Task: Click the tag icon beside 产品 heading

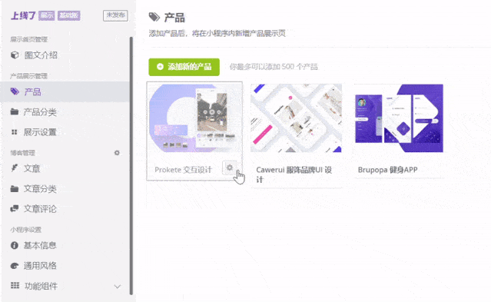Action: pos(154,17)
